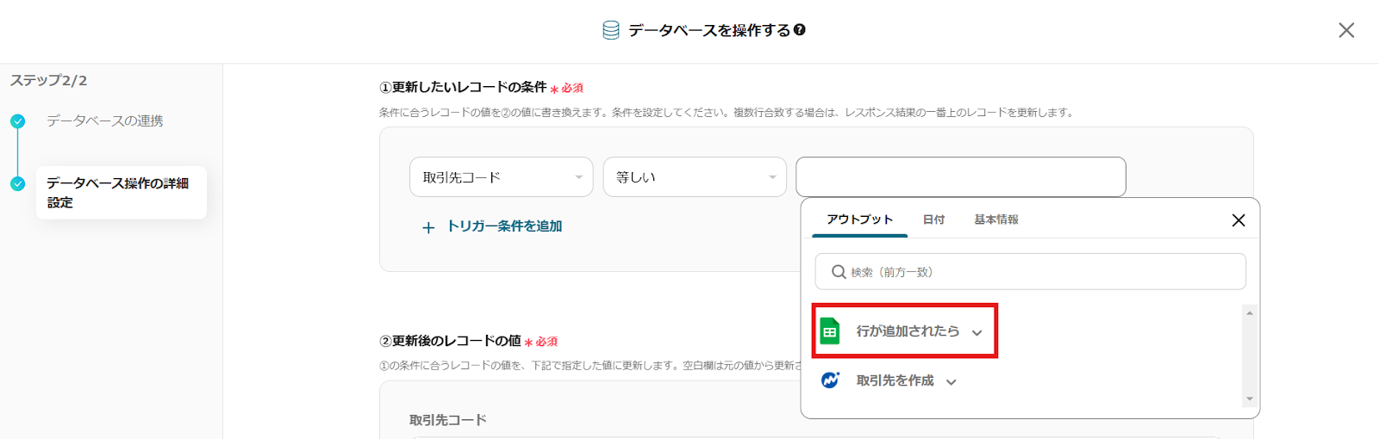
Task: Open the 取引先コード field dropdown
Action: 501,177
